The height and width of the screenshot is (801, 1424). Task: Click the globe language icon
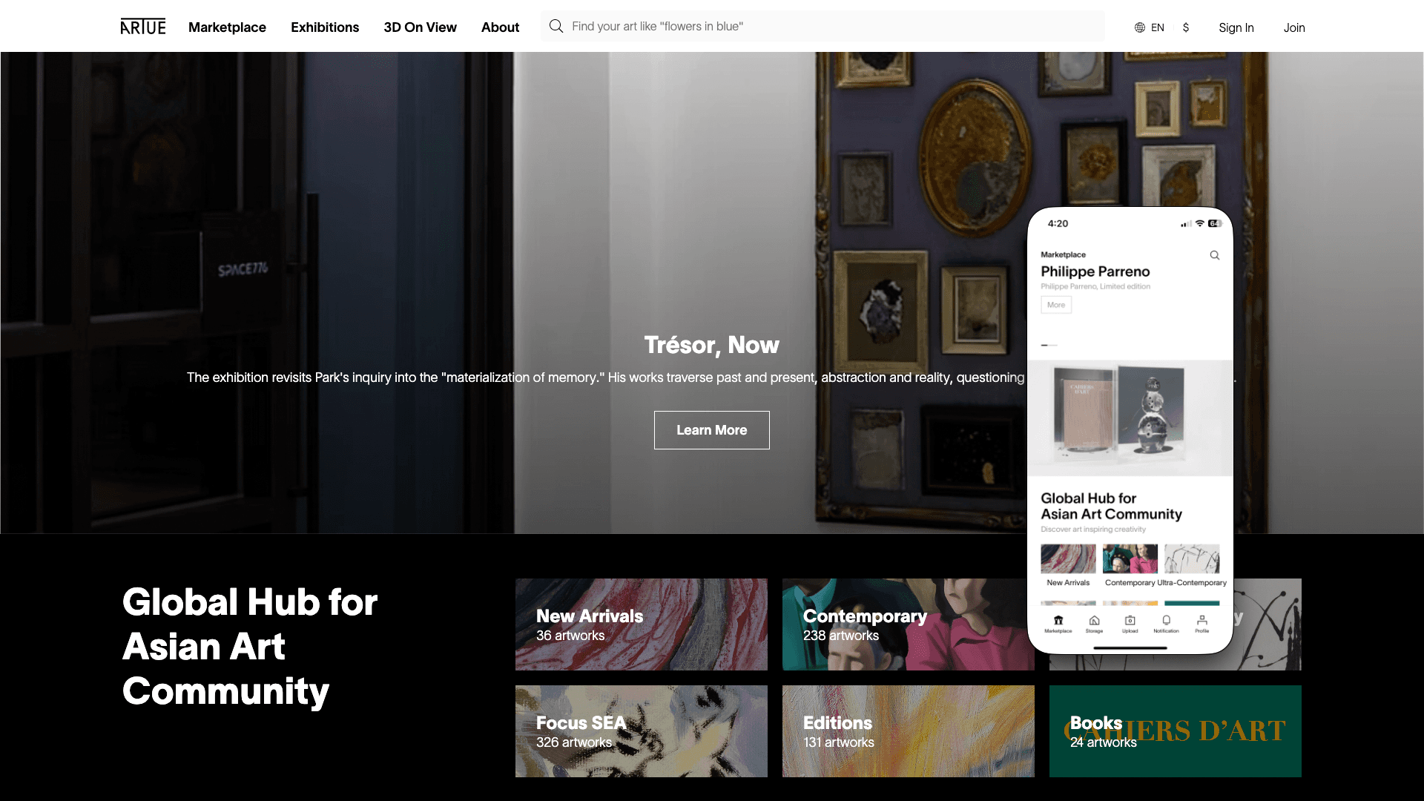coord(1140,27)
